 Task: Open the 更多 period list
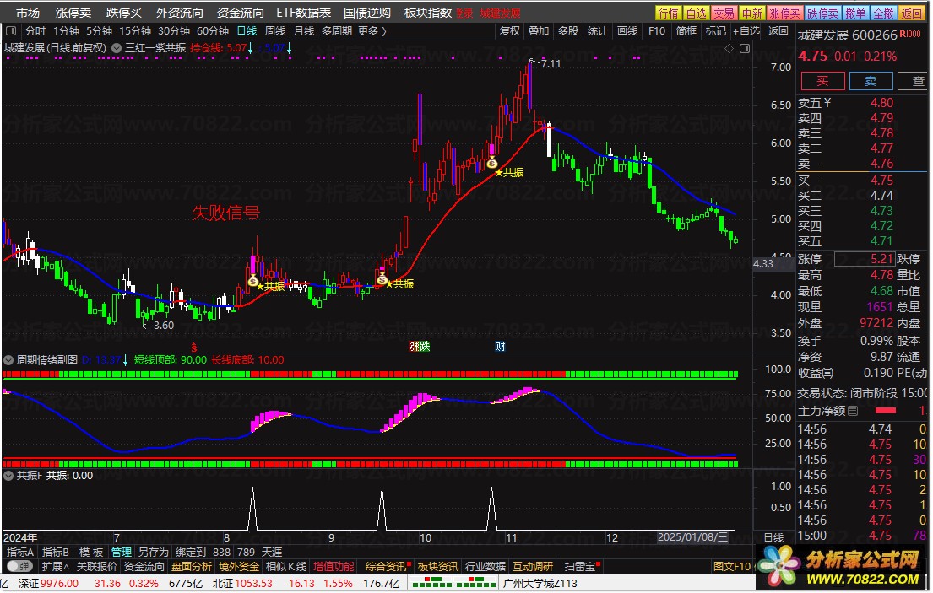click(x=372, y=31)
